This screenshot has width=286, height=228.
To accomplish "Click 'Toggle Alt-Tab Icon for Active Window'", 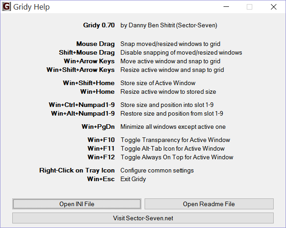I will coord(172,149).
